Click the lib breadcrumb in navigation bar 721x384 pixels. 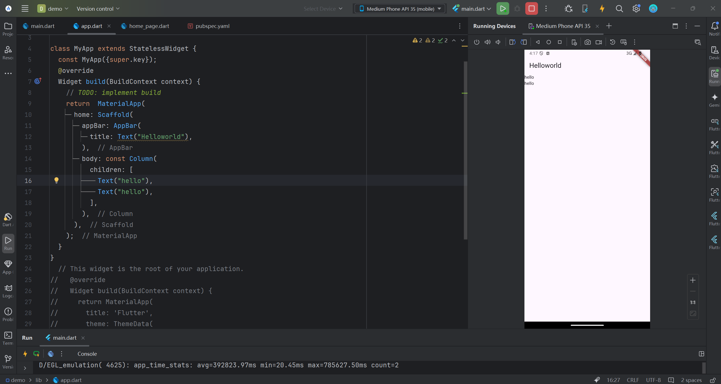39,380
